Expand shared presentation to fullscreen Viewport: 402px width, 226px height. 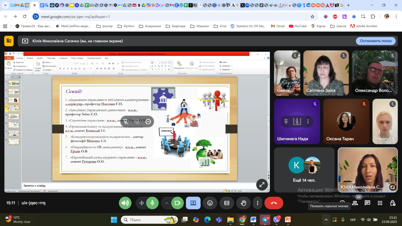tap(262, 184)
